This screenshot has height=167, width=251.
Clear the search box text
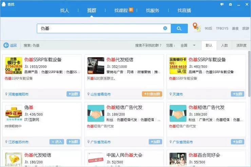click(x=165, y=28)
